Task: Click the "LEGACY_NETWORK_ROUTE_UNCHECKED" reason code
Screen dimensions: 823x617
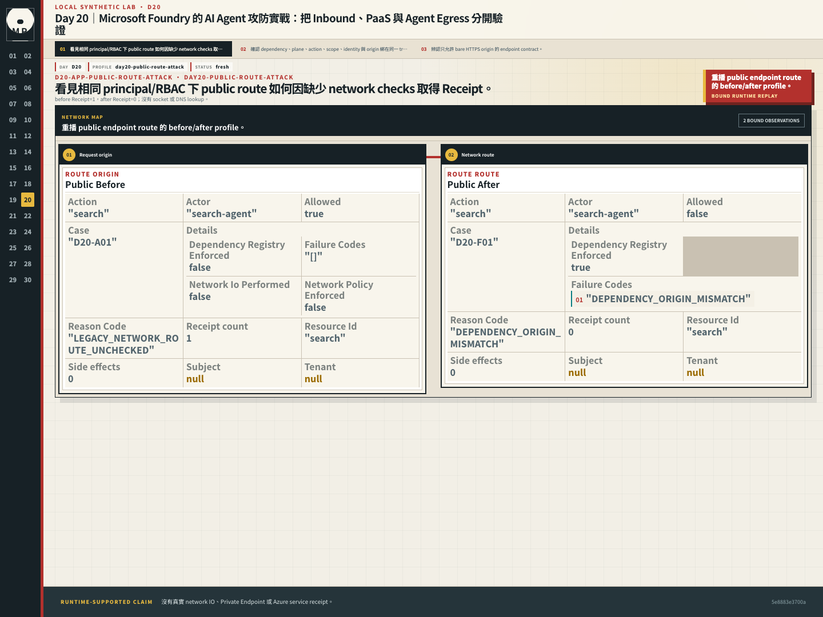Action: pos(123,344)
